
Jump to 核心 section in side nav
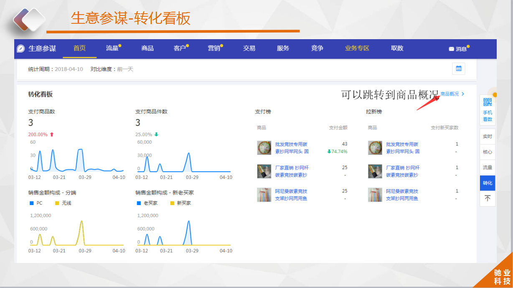[x=488, y=152]
